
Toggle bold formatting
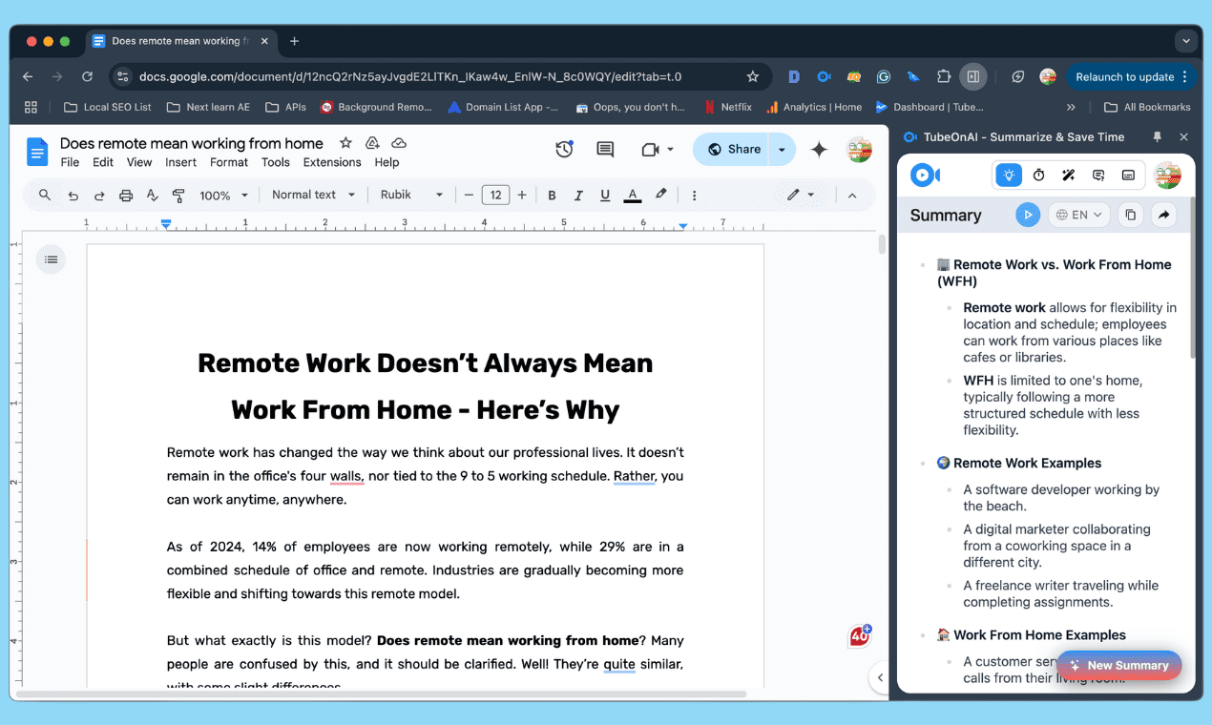(x=552, y=195)
